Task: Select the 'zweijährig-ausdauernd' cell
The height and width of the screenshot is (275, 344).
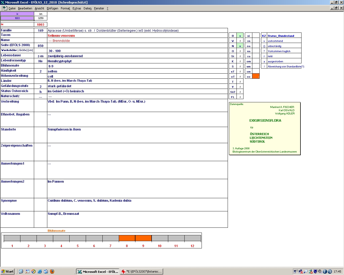Action: click(137, 56)
